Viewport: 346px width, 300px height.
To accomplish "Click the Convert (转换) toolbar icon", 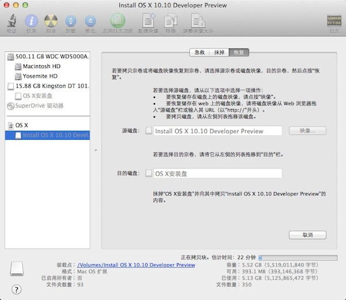I will tap(171, 21).
